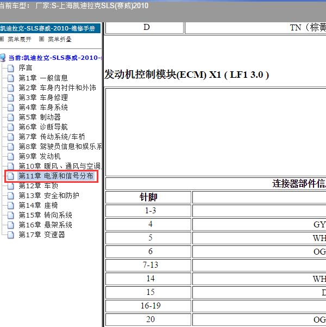Open chapter 第9章 发动机
Viewport: 326px width, 327px height.
click(40, 156)
